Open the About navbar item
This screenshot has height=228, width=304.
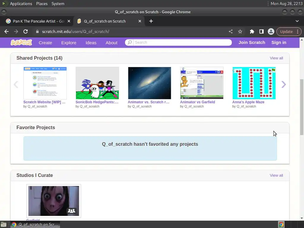pos(112,43)
